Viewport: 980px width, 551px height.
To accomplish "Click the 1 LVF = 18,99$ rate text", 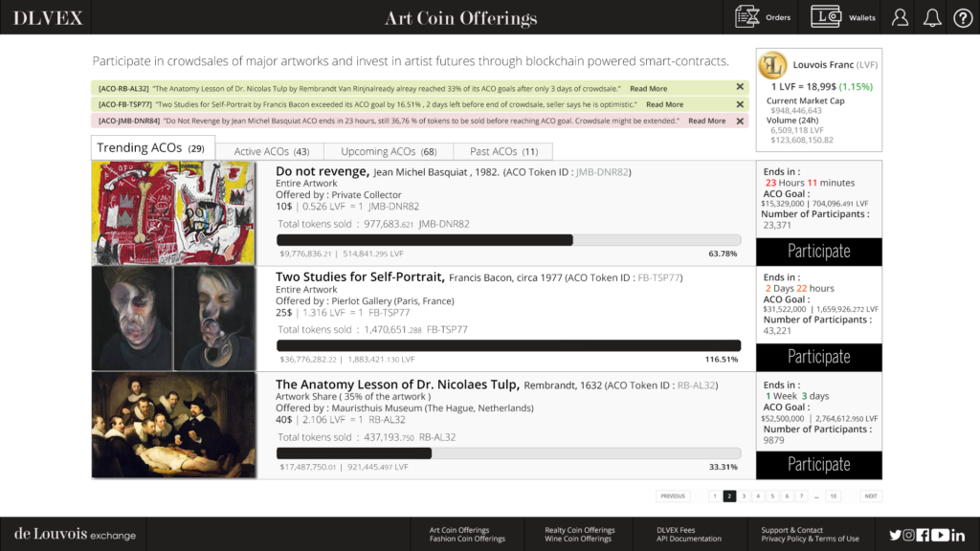I will coord(803,86).
